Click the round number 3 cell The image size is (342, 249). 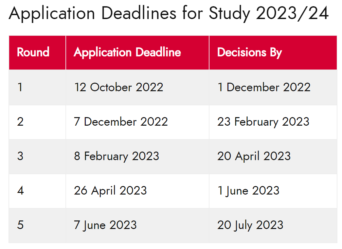(x=37, y=156)
